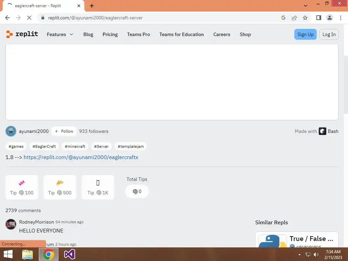Open Chrome profile icon
Screen dimensions: 348x261
click(330, 18)
